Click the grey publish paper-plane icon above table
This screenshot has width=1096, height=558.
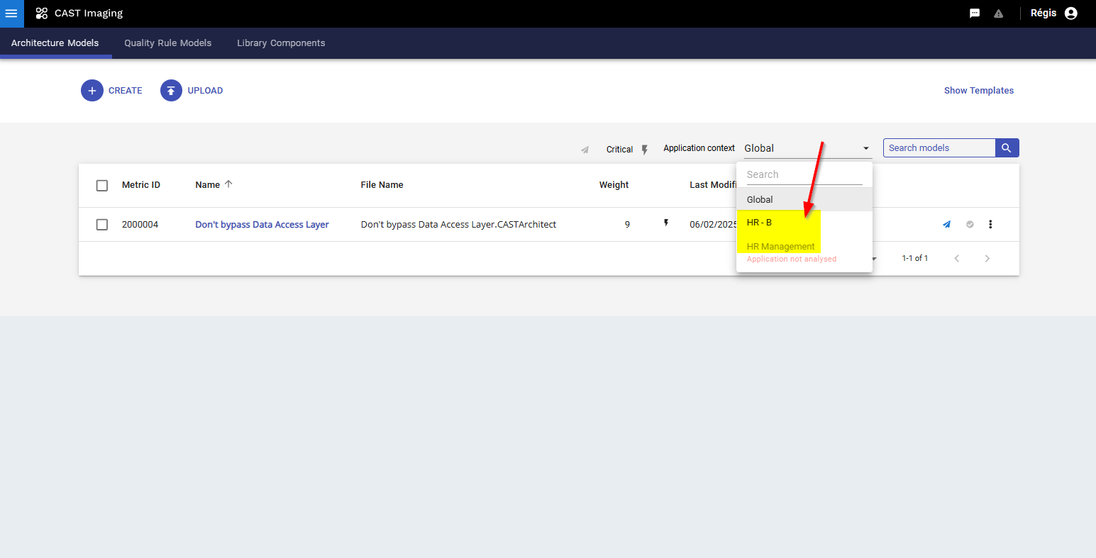585,150
